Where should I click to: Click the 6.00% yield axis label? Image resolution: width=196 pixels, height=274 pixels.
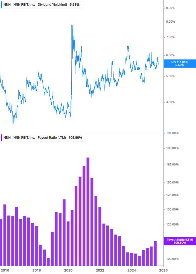coord(170,55)
